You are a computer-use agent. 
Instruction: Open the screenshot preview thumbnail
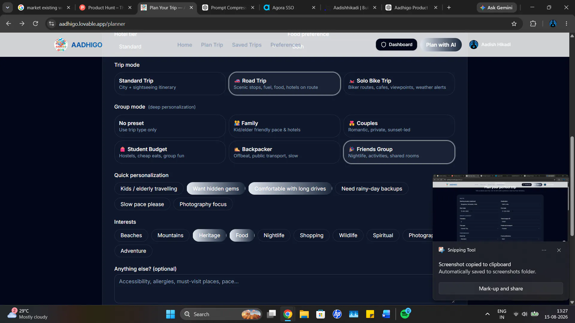click(500, 208)
